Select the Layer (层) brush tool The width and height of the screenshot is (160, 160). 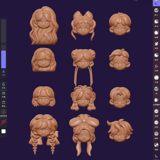click(156, 90)
